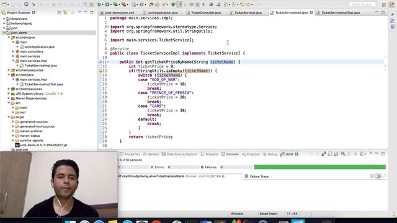
Task: Expand the main.services package
Action: [x=13, y=56]
